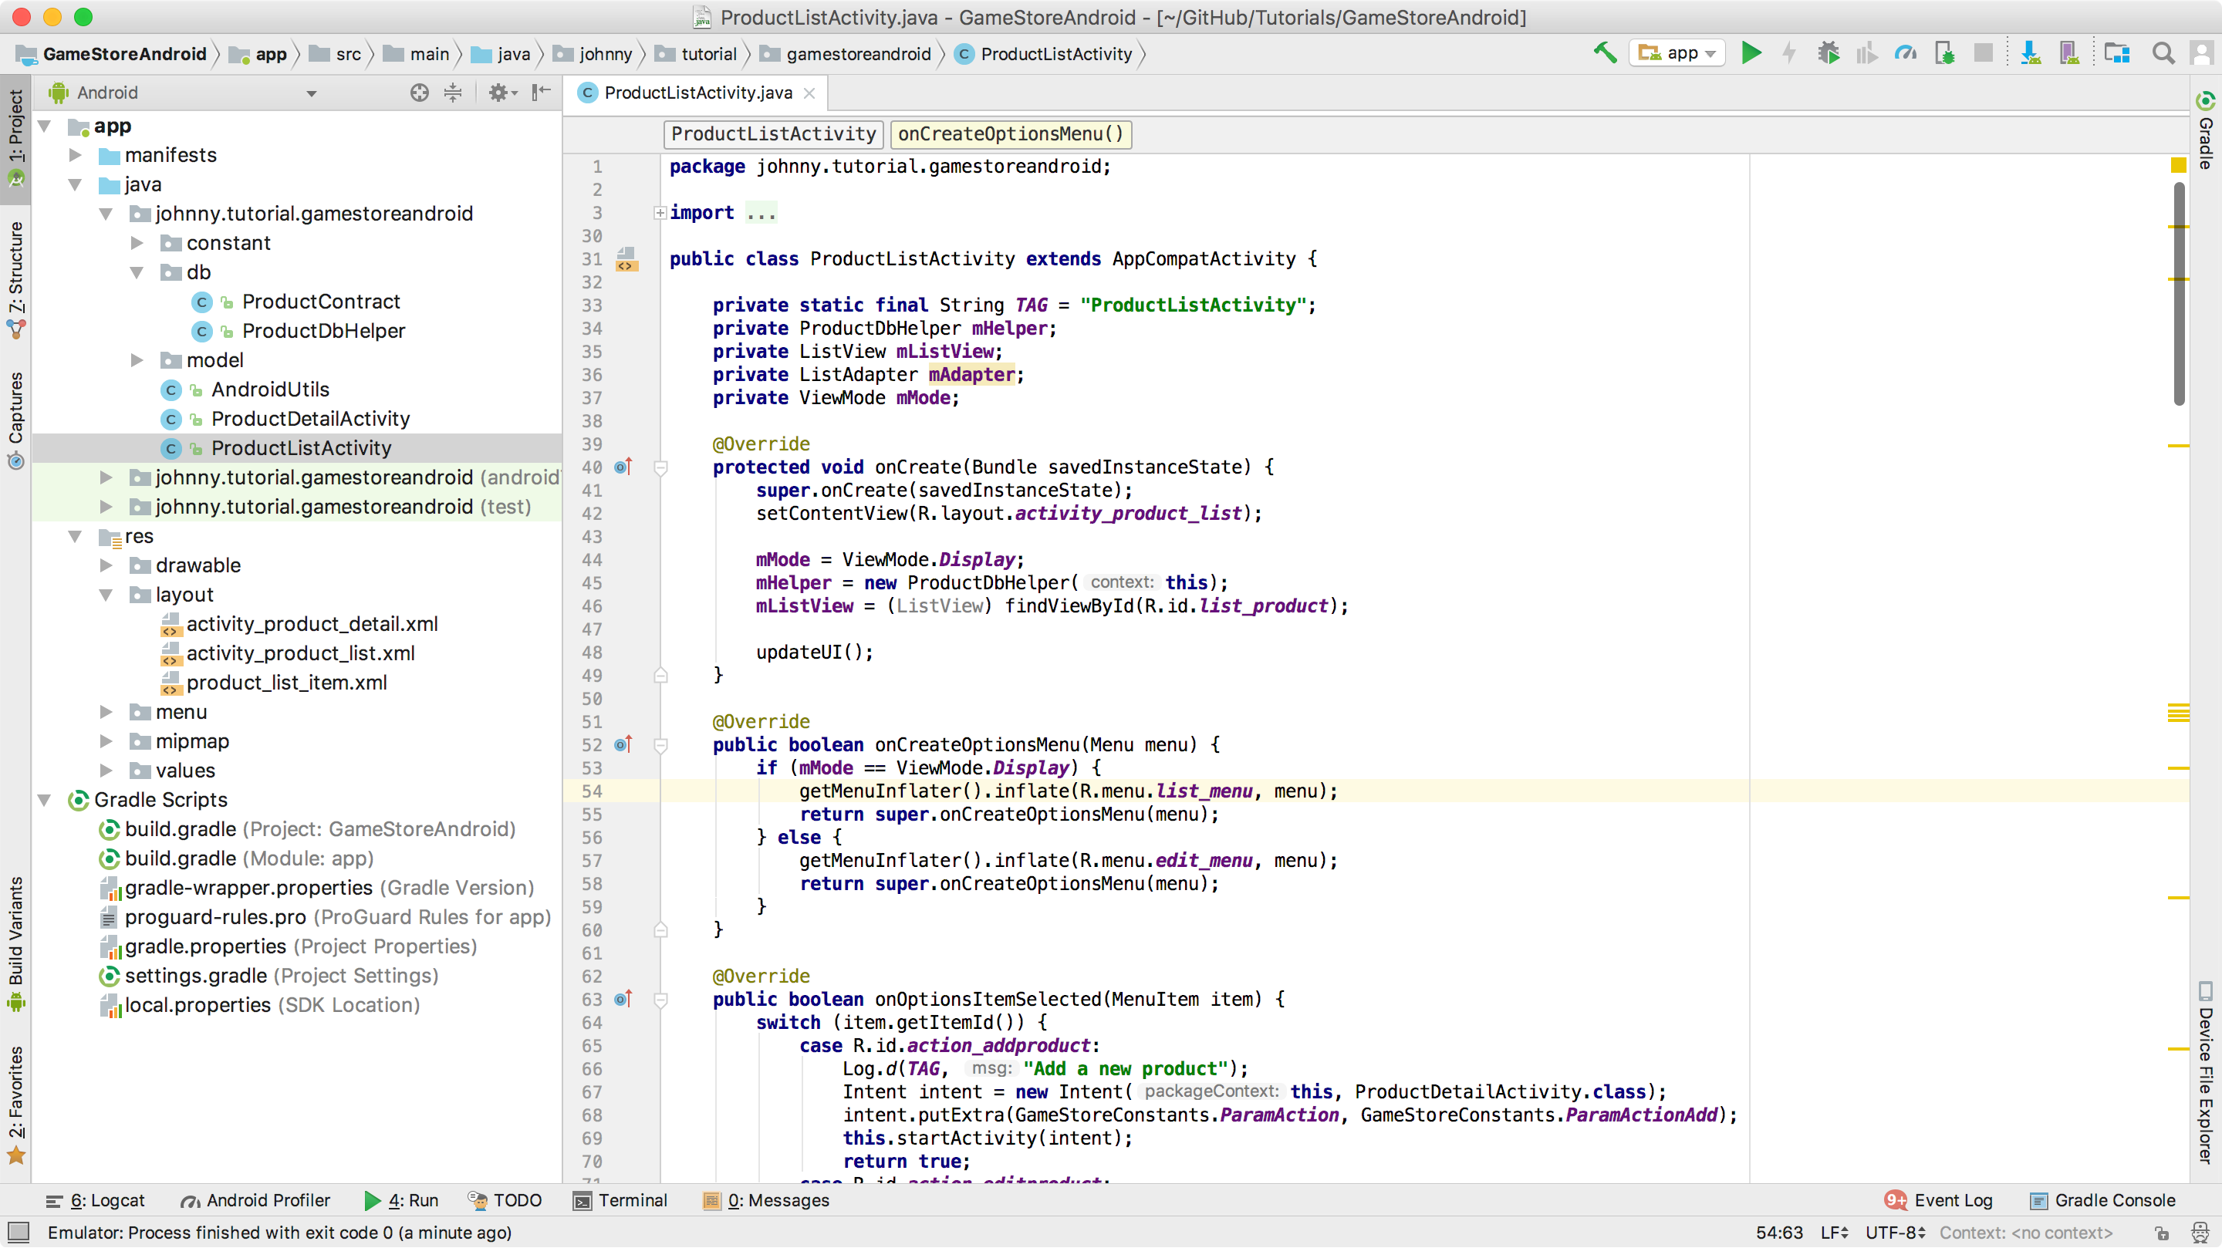The height and width of the screenshot is (1248, 2222).
Task: Open the TODO tool window tab
Action: 505,1201
